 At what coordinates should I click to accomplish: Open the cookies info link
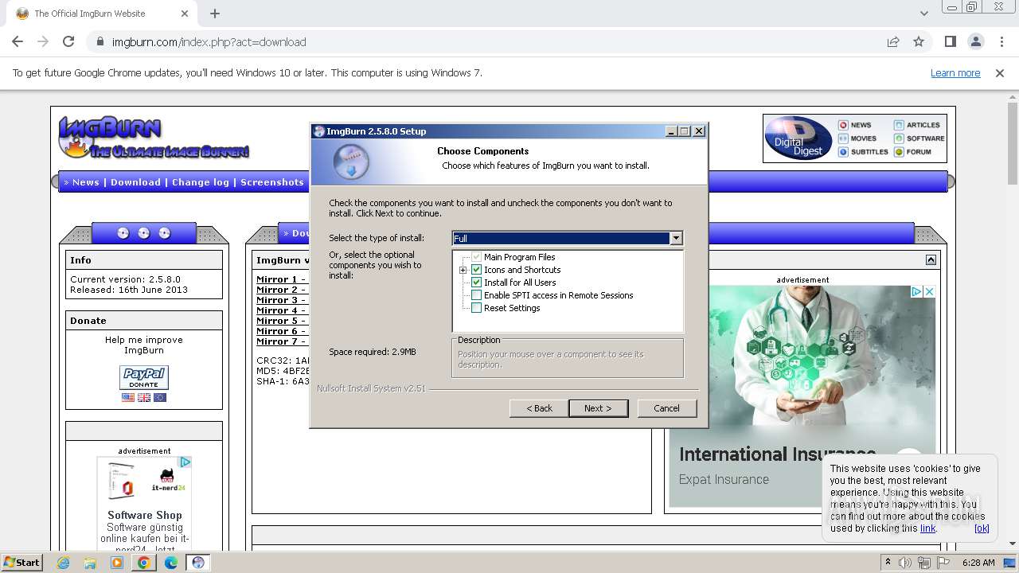[x=928, y=528]
